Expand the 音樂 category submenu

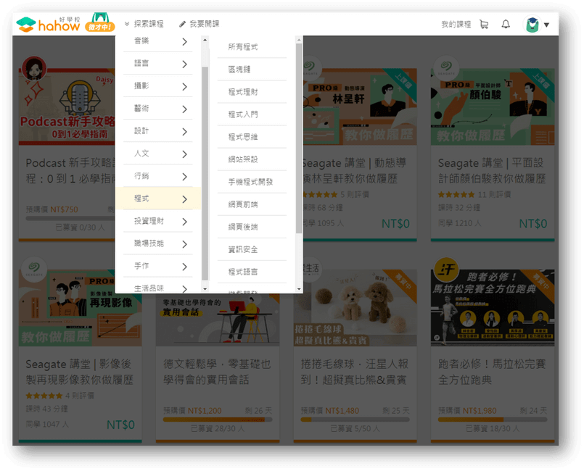point(158,41)
